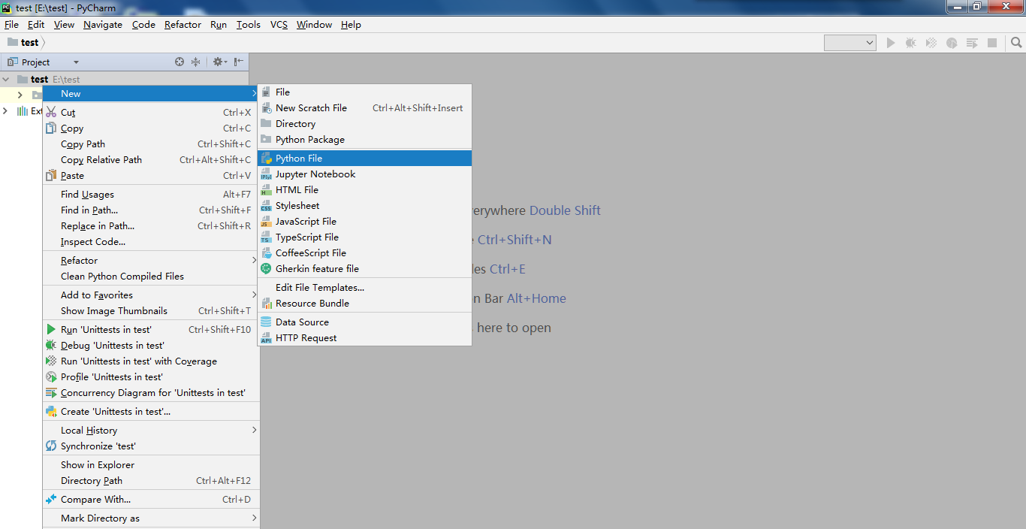
Task: Choose New Scratch File
Action: [364, 107]
